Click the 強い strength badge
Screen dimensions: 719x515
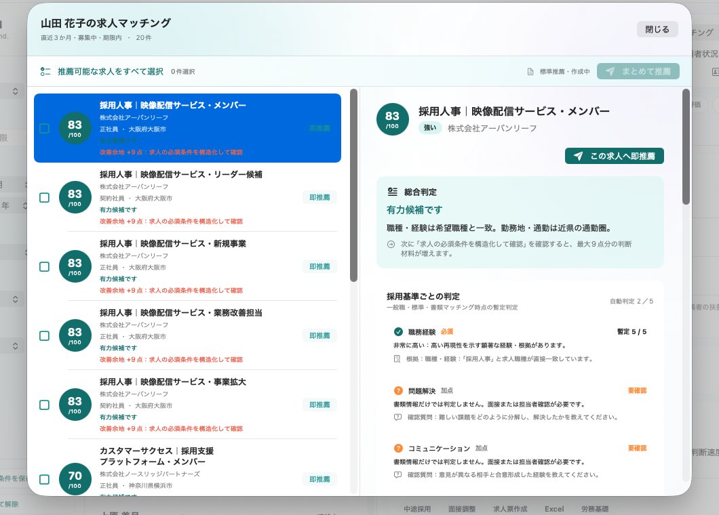pyautogui.click(x=430, y=128)
